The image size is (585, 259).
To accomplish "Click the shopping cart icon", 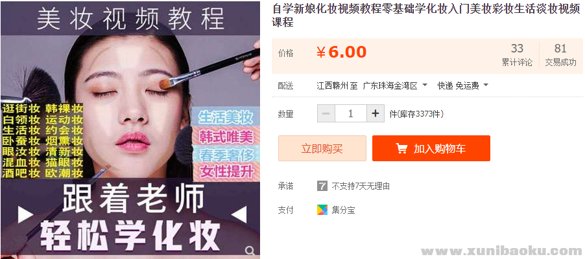I will [401, 149].
